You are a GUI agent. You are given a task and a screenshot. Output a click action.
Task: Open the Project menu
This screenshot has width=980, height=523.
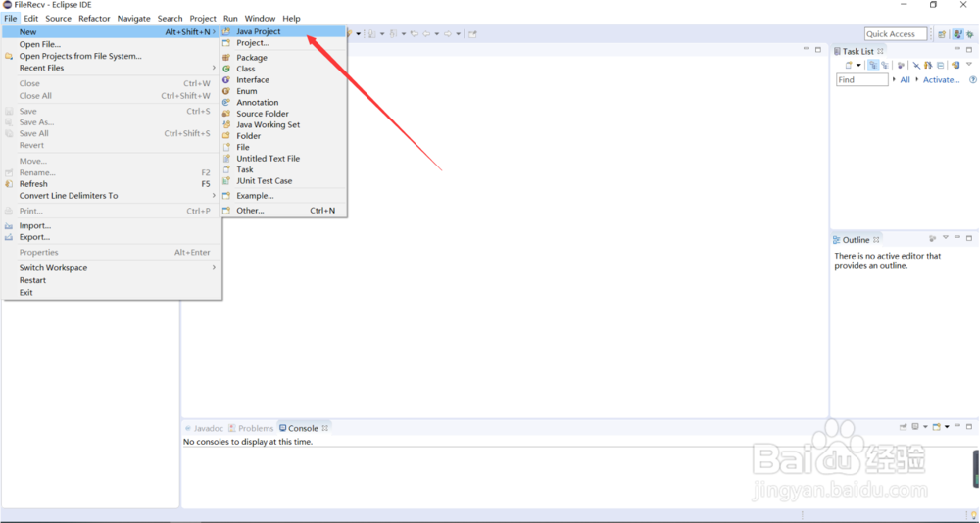tap(203, 19)
